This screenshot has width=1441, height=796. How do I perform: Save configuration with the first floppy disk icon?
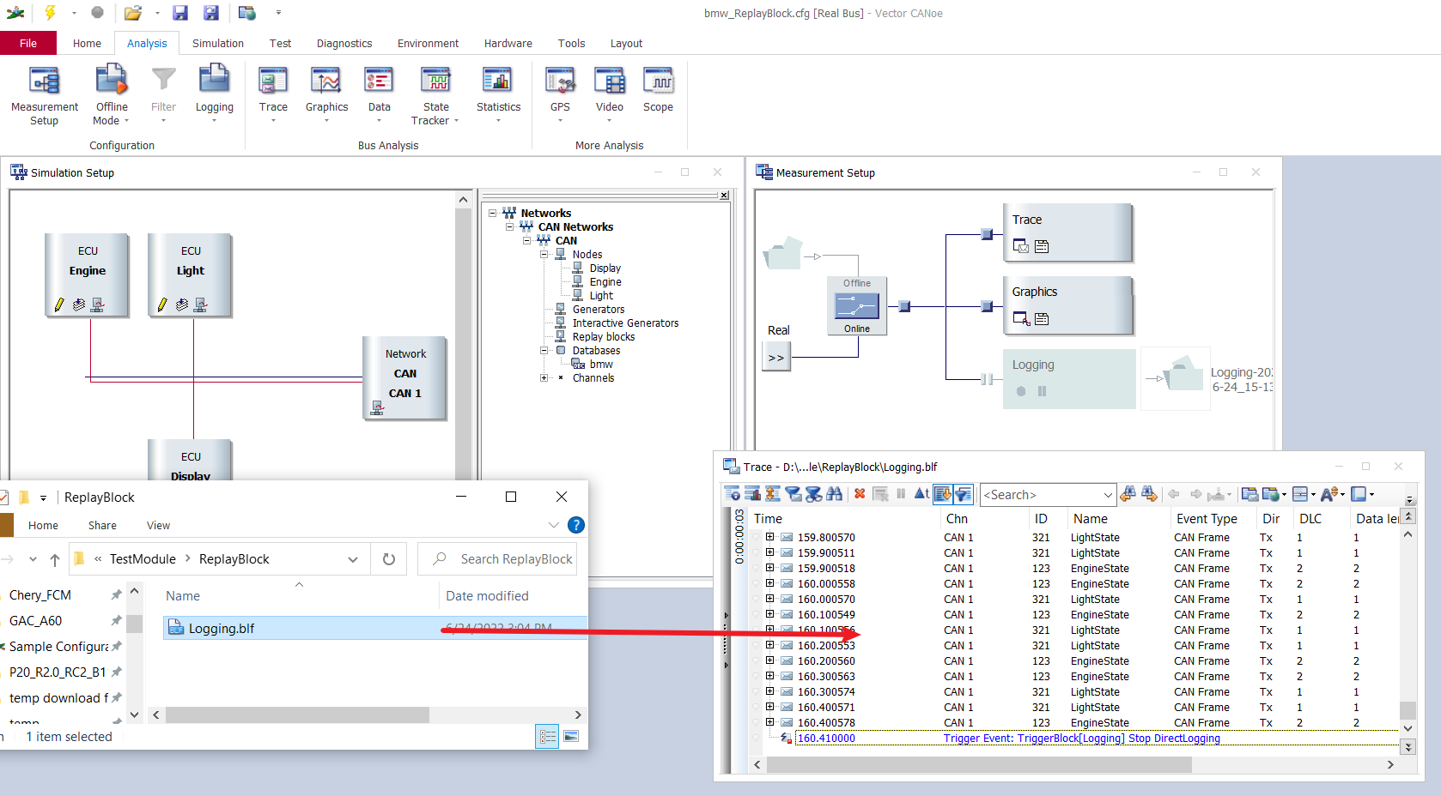[x=179, y=13]
